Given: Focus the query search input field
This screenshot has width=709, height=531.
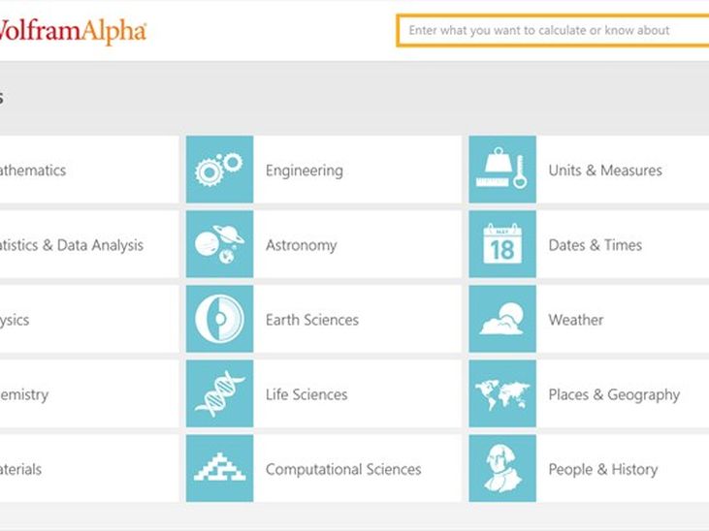Looking at the screenshot, I should click(553, 30).
